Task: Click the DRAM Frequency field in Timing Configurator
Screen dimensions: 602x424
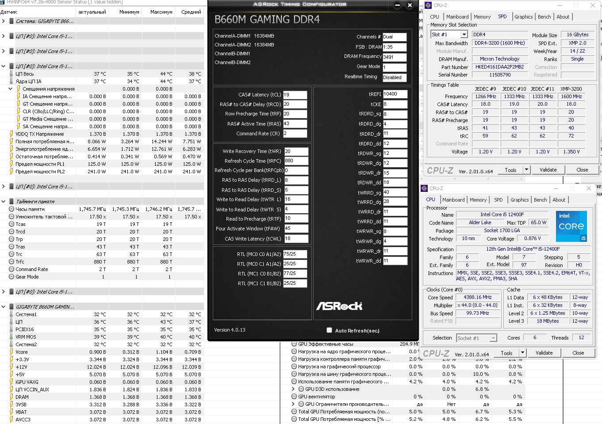Action: tap(395, 57)
